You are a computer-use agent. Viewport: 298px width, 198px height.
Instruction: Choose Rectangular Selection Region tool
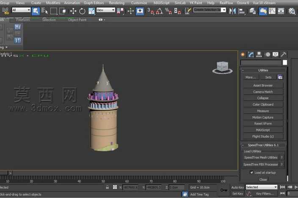point(54,11)
